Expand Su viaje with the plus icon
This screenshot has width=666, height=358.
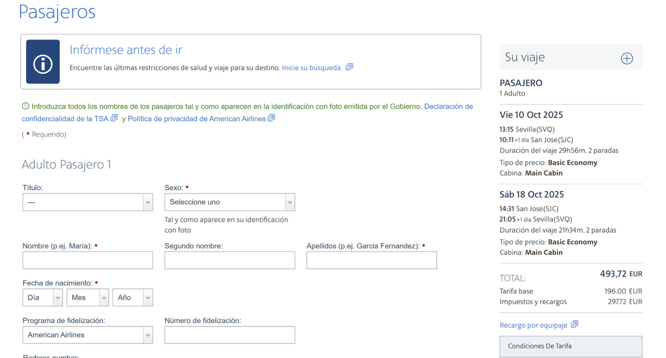click(627, 58)
